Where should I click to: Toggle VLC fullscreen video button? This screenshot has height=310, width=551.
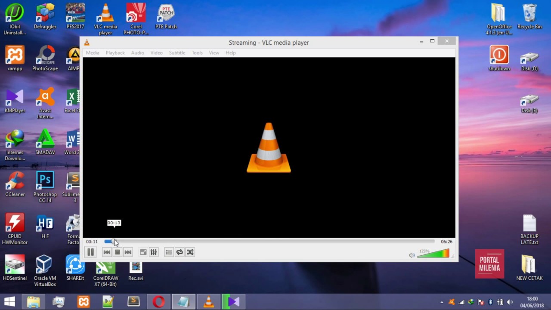click(143, 252)
